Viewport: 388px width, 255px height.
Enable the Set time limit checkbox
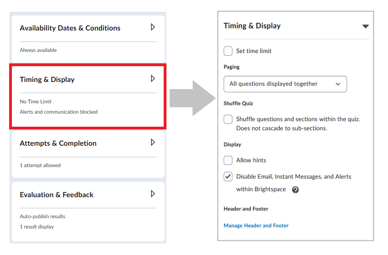[228, 51]
